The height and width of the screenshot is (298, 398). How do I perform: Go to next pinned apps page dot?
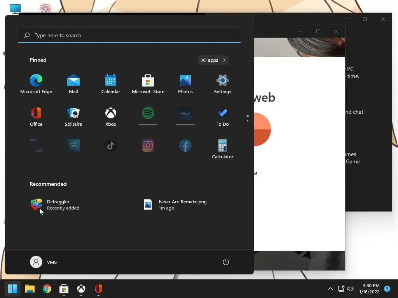(248, 121)
